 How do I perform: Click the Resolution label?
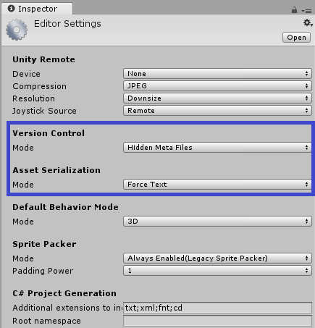pos(33,98)
